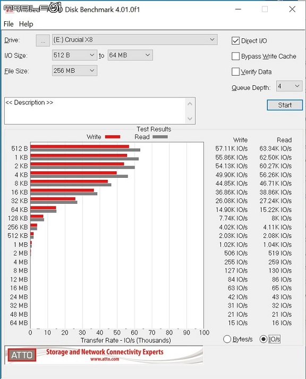Select the Bytes/s radio button

tap(227, 339)
